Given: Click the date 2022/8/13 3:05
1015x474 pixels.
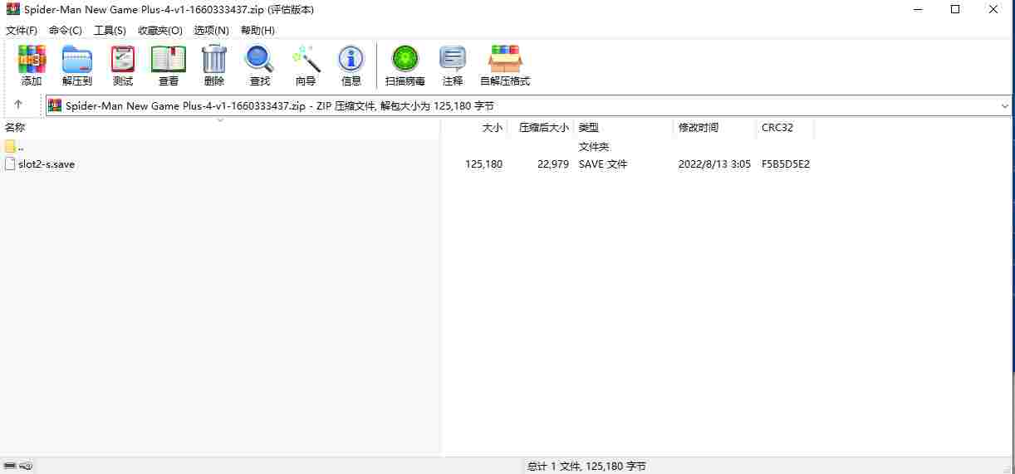Looking at the screenshot, I should (714, 164).
